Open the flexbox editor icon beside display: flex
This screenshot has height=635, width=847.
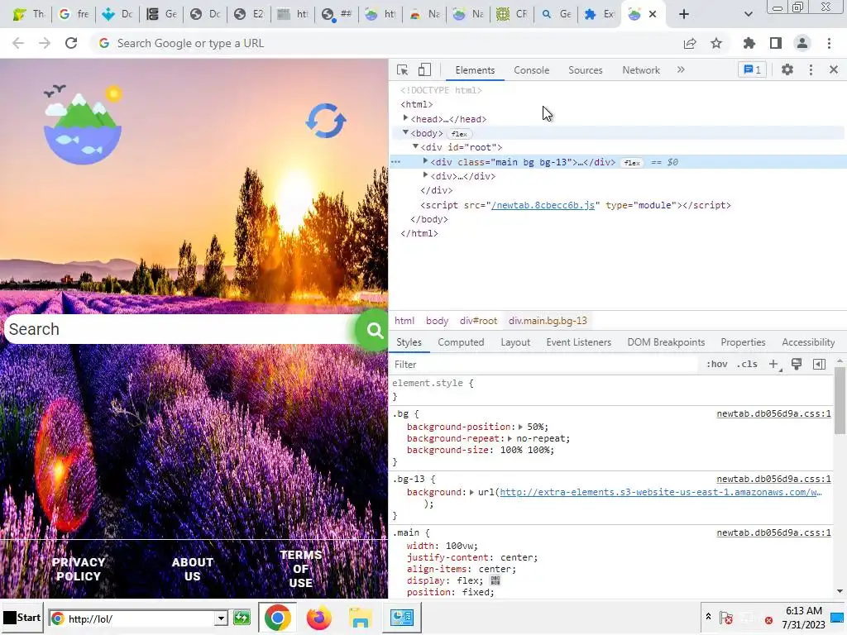tap(495, 580)
